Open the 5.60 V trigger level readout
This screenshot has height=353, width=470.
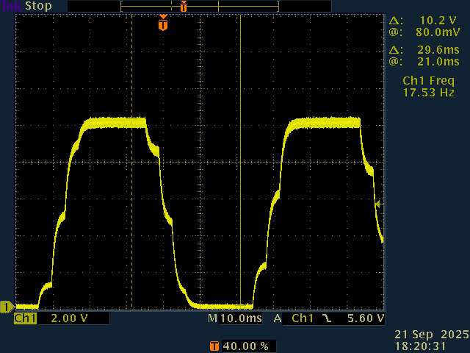(366, 318)
